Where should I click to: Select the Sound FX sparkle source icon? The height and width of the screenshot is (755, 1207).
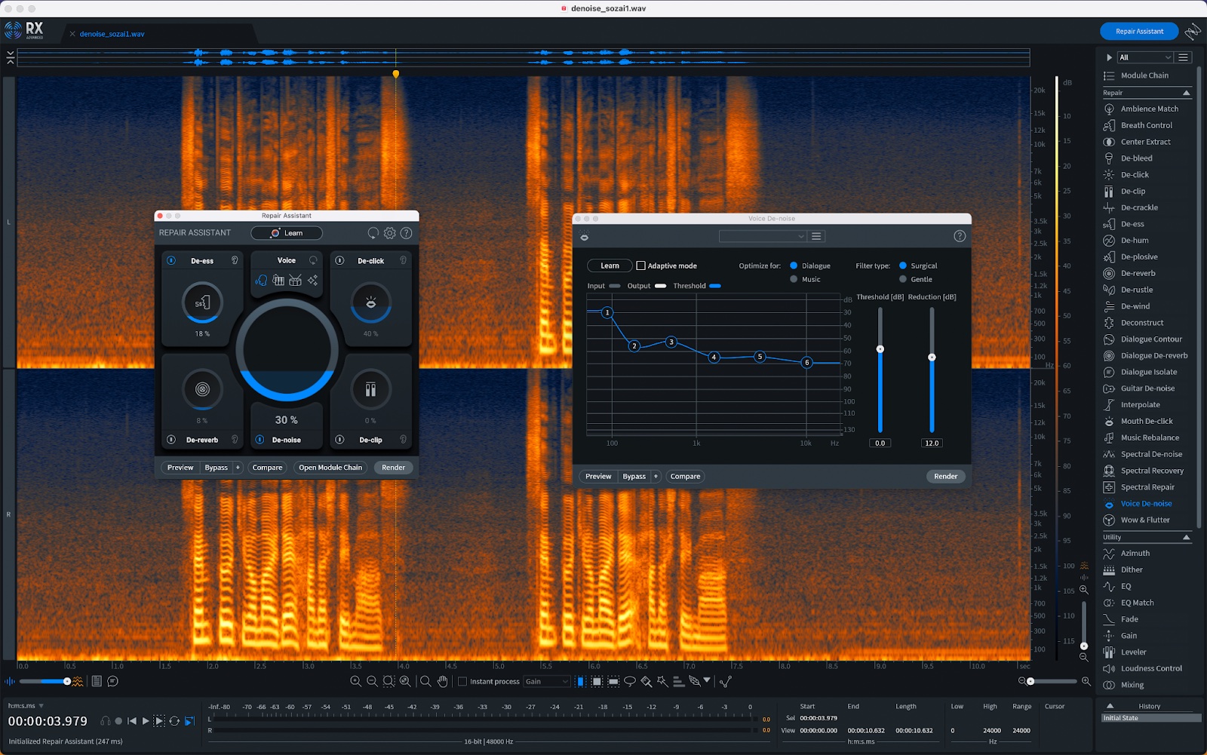coord(312,281)
